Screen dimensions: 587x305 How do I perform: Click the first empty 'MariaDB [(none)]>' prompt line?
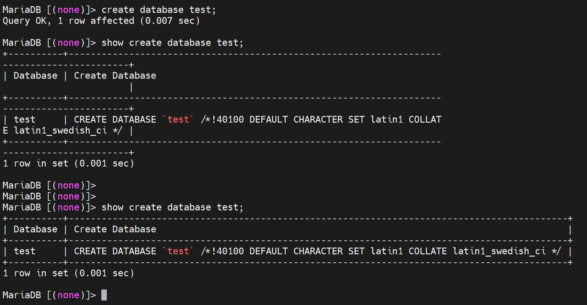tap(49, 185)
